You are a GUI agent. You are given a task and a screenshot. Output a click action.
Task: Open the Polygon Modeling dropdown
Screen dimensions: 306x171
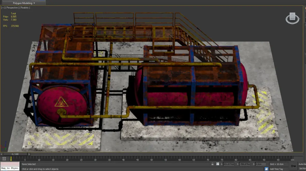click(24, 3)
